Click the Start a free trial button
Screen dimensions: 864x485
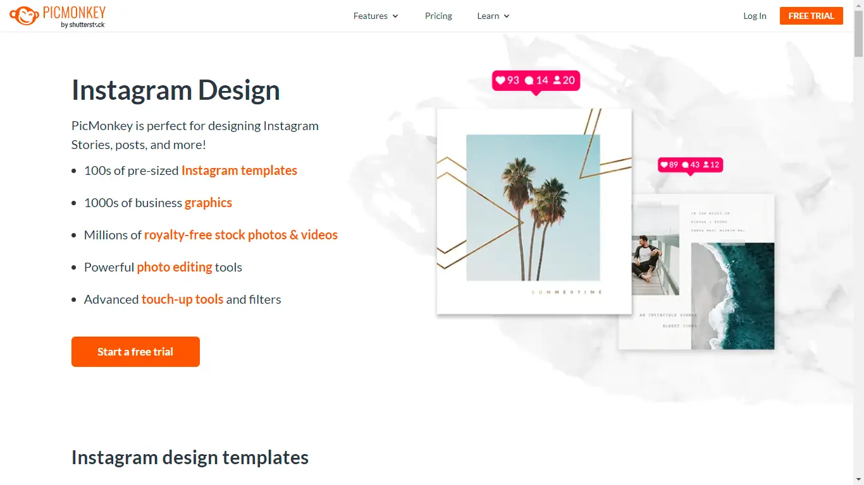(x=135, y=352)
